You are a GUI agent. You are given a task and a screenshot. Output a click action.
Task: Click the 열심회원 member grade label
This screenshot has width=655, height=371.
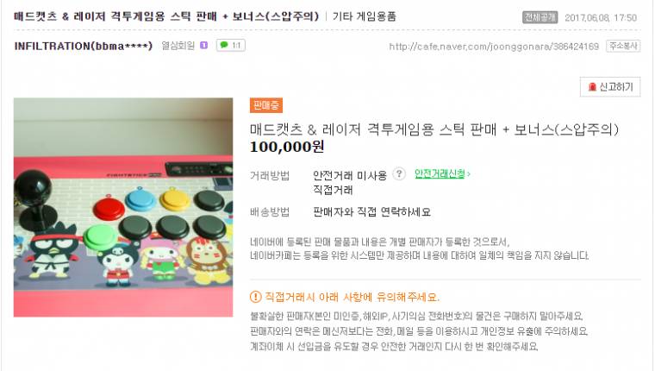(178, 46)
